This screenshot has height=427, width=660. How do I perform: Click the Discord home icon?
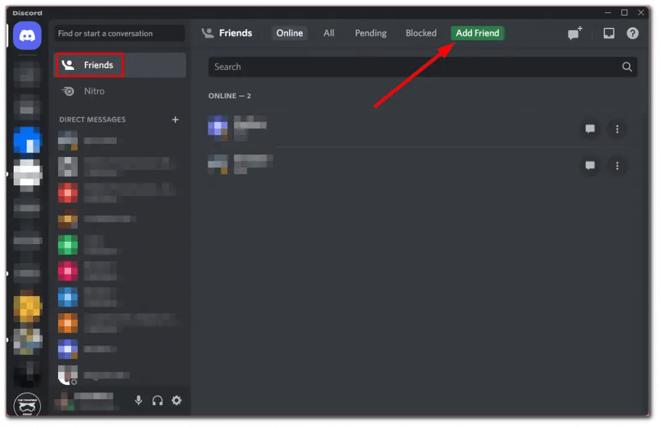tap(27, 35)
